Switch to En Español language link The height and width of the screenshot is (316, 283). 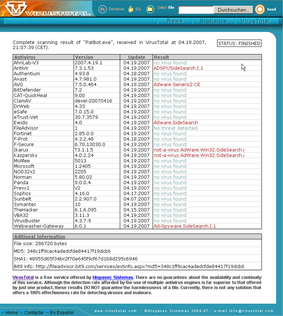(x=62, y=313)
